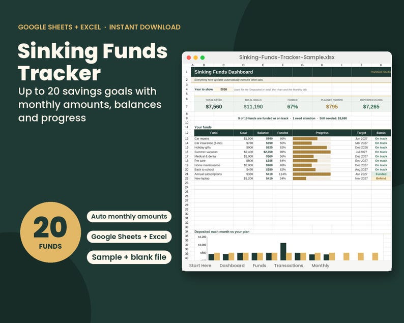404x323 pixels.
Task: Click the Holiday gifts progress bar
Action: (x=310, y=148)
